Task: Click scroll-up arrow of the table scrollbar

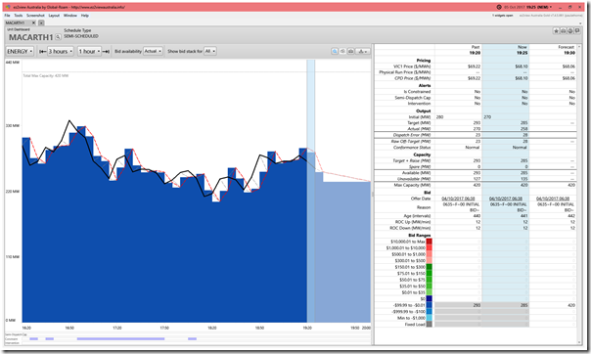Action: coord(579,47)
